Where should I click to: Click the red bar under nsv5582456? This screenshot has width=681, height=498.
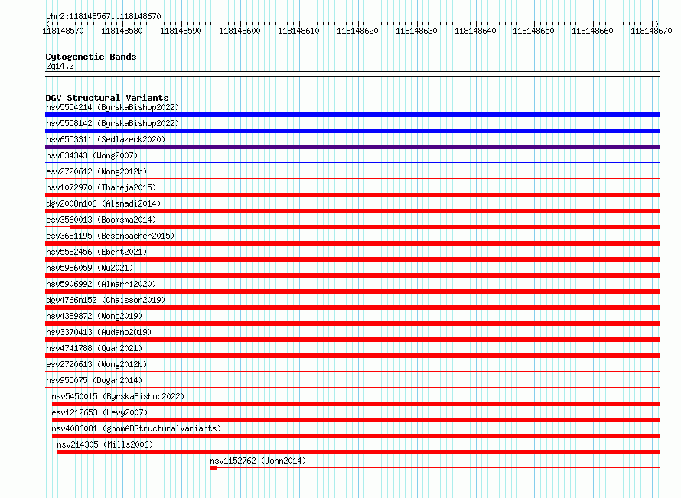tap(352, 259)
